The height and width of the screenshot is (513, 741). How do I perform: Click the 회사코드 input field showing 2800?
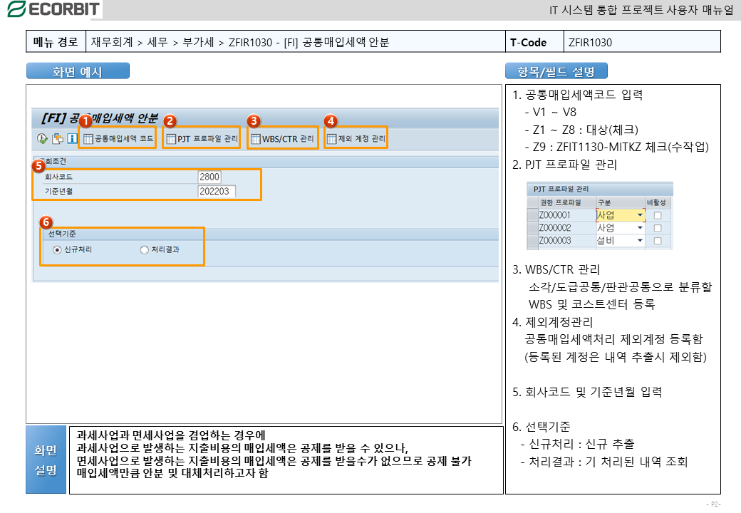click(x=209, y=177)
